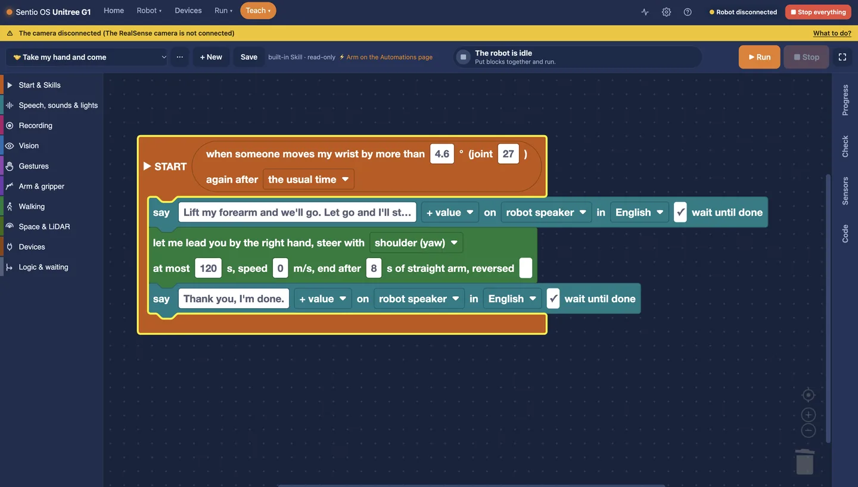Screen dimensions: 858x487
Task: Open the help question mark icon
Action: (x=688, y=12)
